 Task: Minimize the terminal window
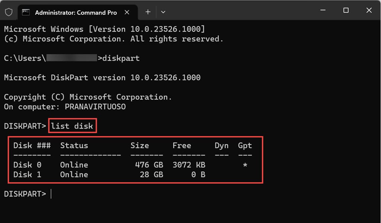(x=323, y=10)
